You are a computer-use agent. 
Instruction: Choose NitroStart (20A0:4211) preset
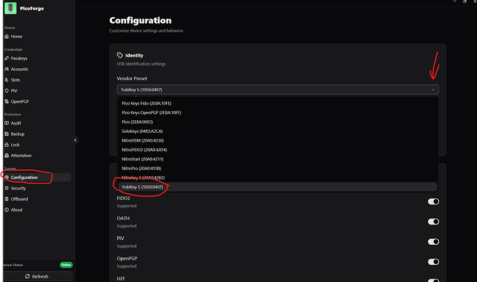277,159
